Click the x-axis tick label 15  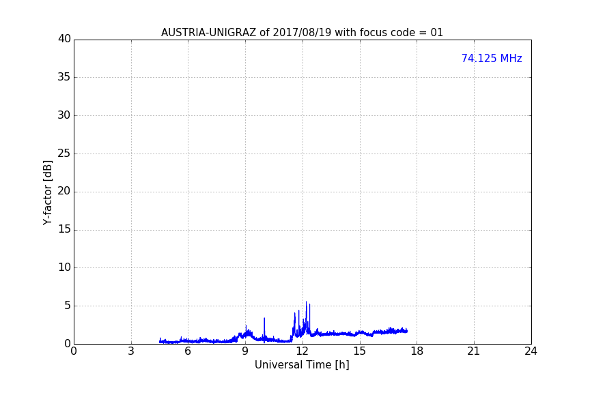tap(360, 351)
